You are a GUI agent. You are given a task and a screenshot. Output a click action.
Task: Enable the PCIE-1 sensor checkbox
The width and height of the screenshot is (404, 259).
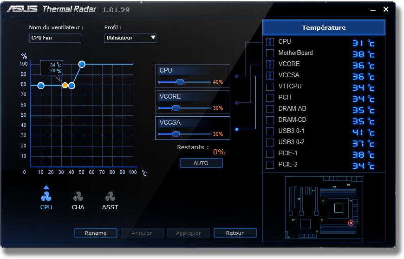point(270,153)
